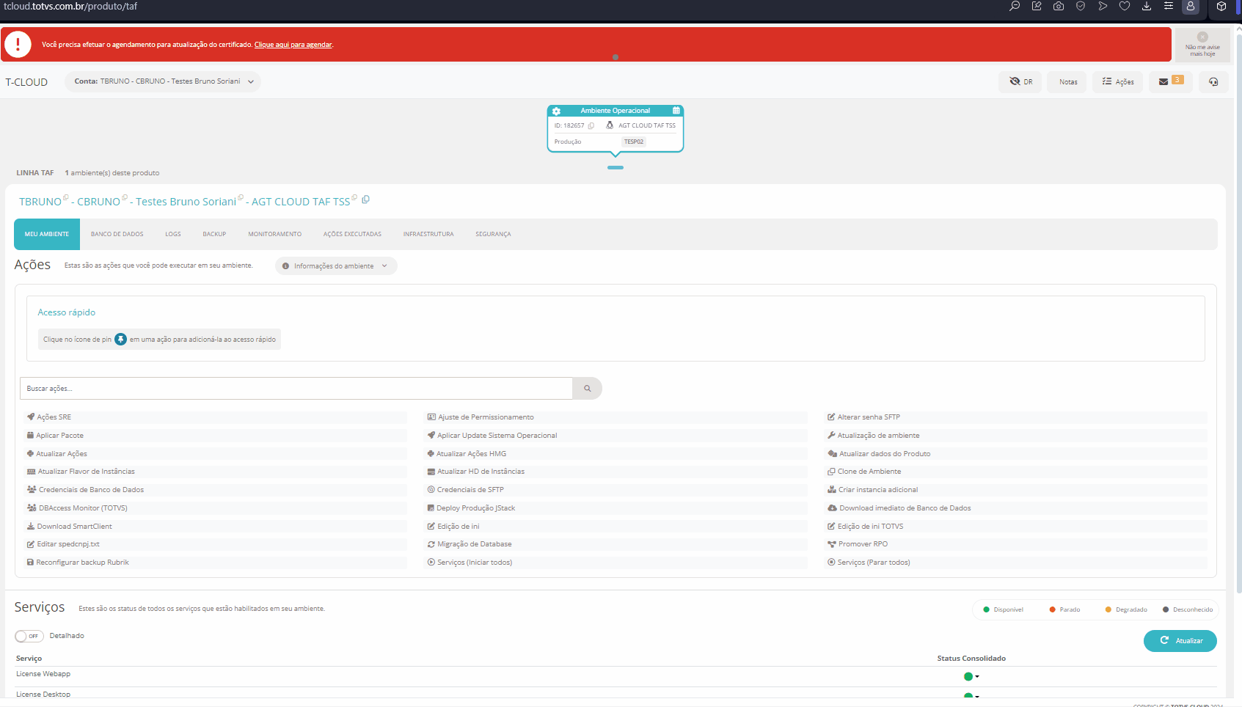
Task: Expand Informações do ambiente dropdown
Action: click(336, 266)
